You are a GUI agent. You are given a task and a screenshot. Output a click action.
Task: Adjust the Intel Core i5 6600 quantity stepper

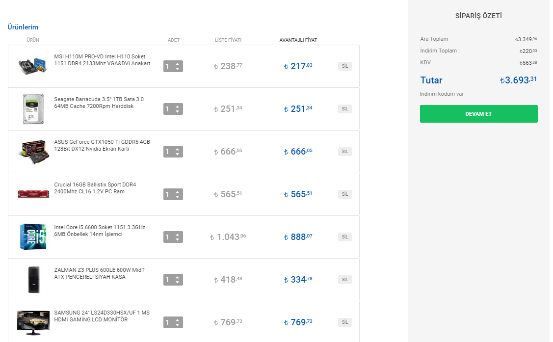point(173,237)
